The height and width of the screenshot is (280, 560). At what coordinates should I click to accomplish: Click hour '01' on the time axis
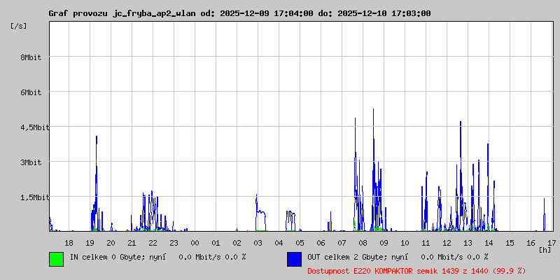click(216, 243)
